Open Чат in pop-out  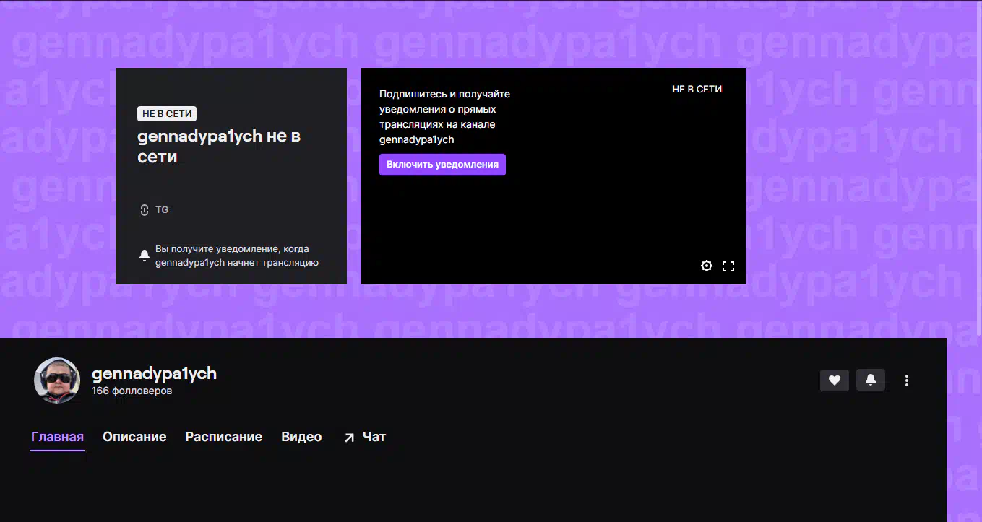pos(365,437)
